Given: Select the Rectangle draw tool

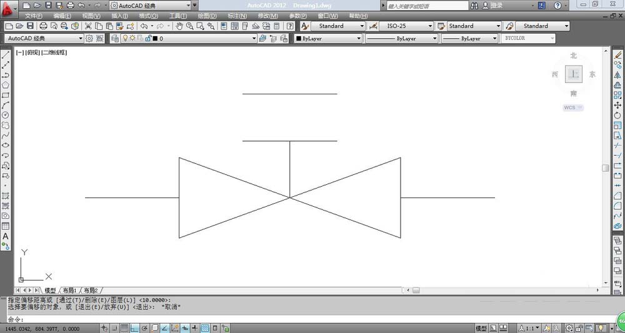Looking at the screenshot, I should pos(6,95).
